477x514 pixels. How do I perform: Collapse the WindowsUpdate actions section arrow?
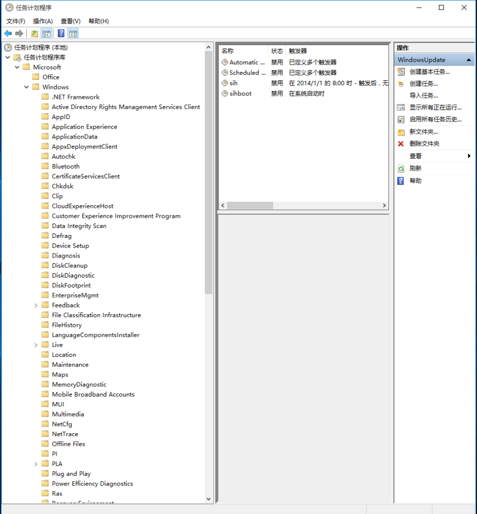[x=468, y=60]
